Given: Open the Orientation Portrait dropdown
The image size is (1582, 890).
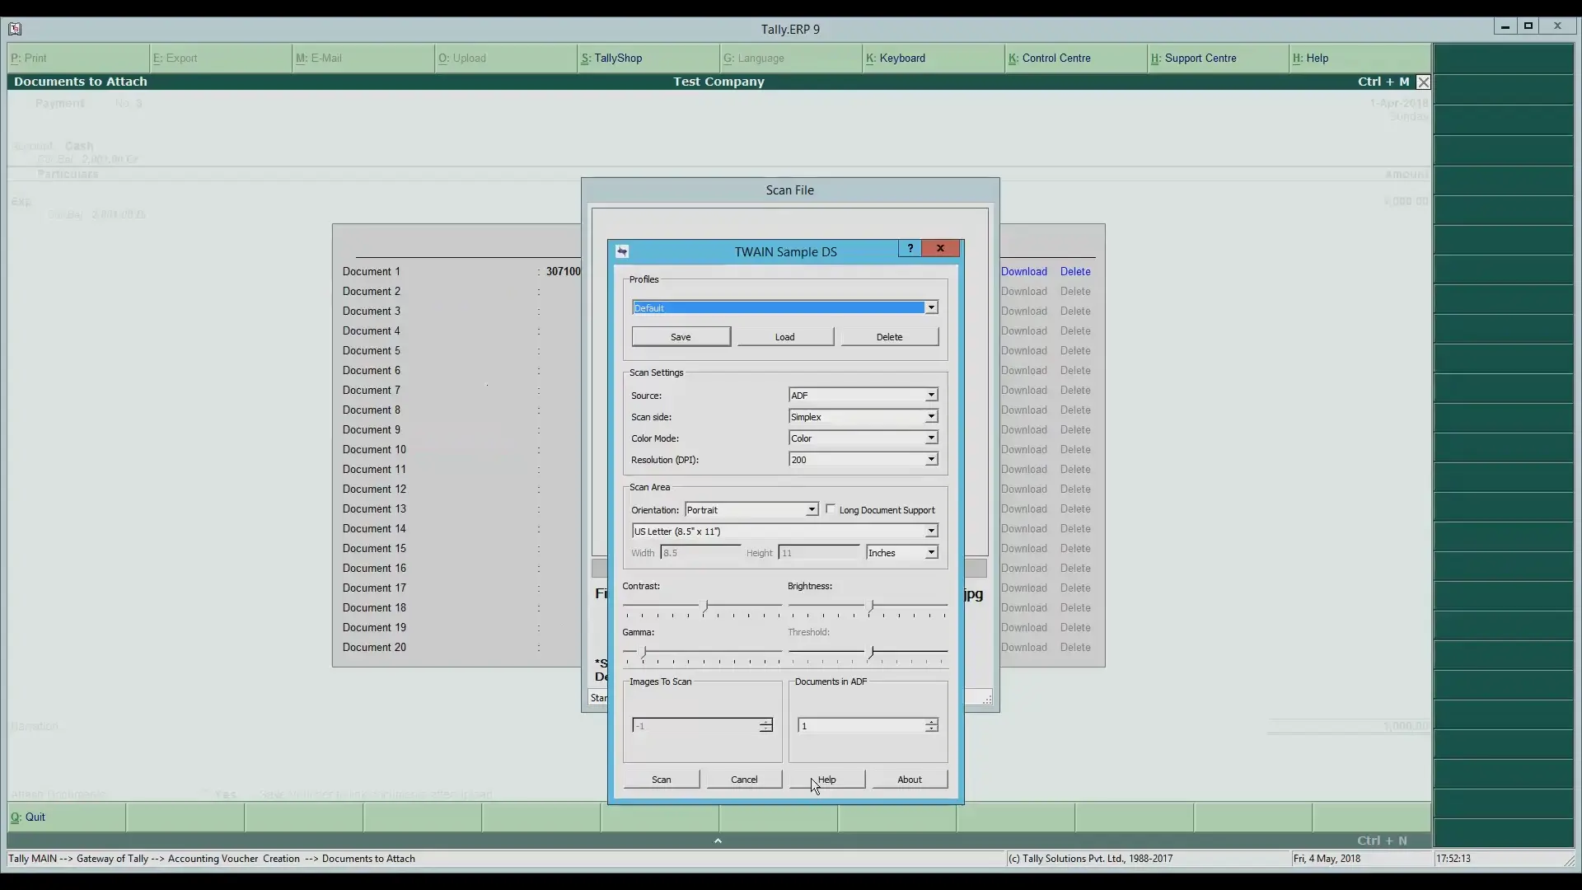Looking at the screenshot, I should click(812, 509).
